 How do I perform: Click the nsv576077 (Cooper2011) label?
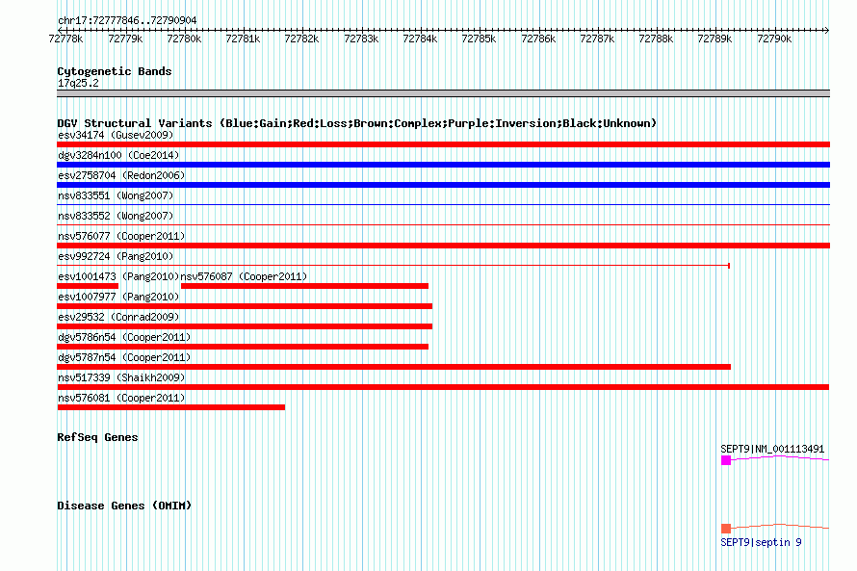coord(121,236)
